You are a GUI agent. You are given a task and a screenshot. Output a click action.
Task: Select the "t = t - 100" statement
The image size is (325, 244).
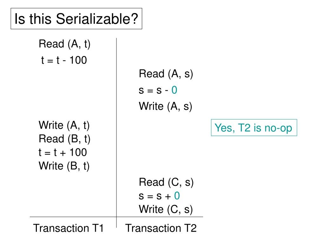coord(64,60)
